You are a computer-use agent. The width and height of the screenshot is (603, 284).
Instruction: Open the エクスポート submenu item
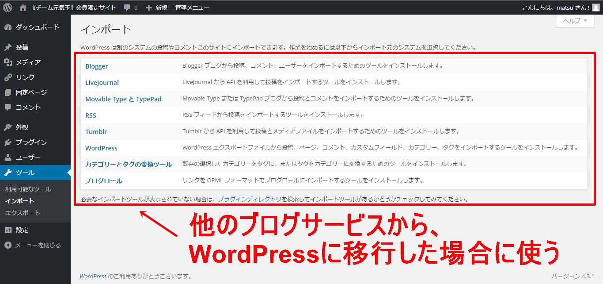[x=23, y=213]
